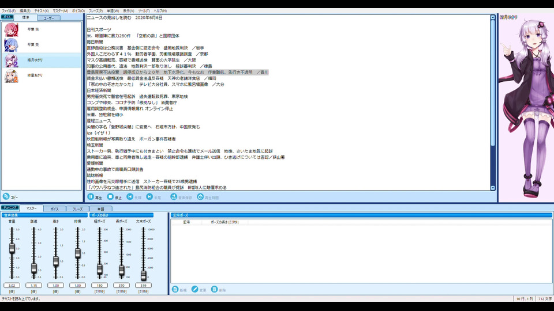Image resolution: width=554 pixels, height=311 pixels.
Task: Click the line '日刊スポーツ'
Action: 99,29
